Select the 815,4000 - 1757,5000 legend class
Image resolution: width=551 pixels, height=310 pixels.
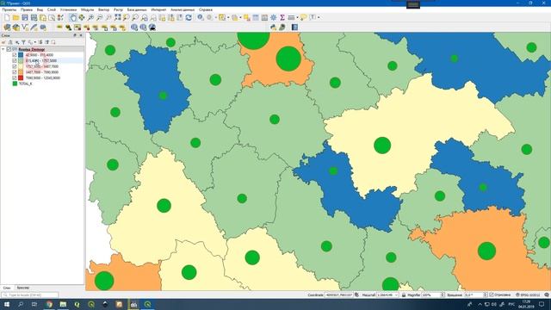[41, 61]
